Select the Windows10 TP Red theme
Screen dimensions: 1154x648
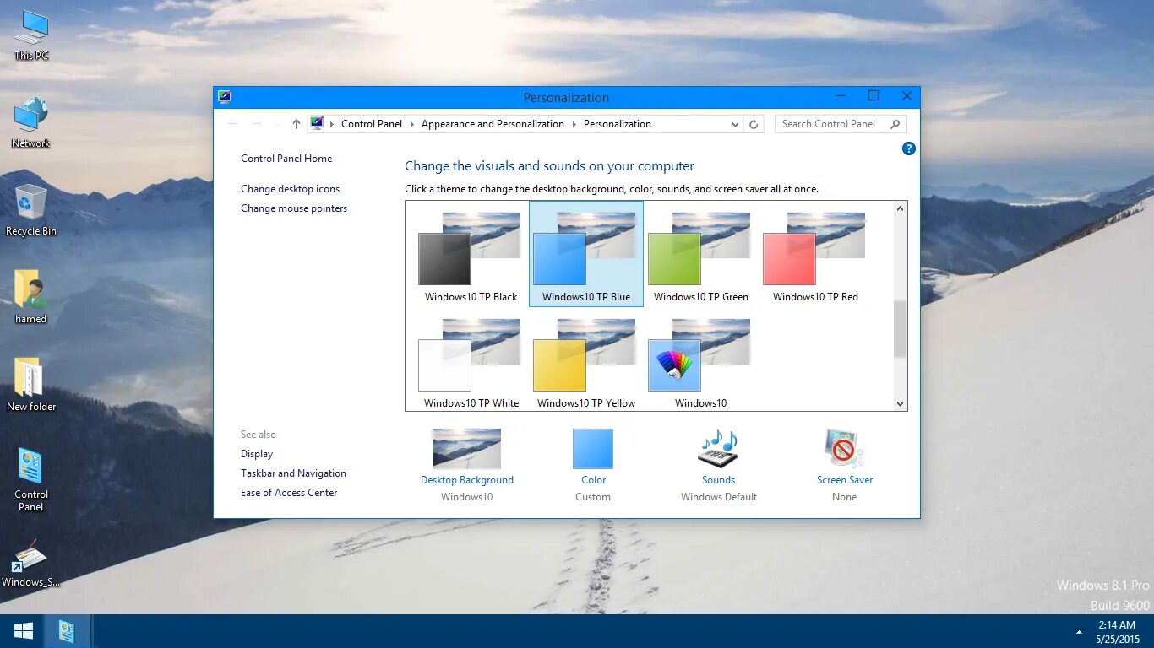click(x=815, y=255)
